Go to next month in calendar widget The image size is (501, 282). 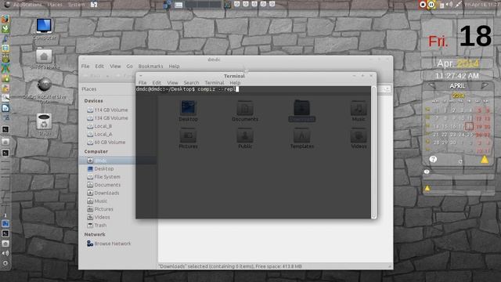point(485,85)
